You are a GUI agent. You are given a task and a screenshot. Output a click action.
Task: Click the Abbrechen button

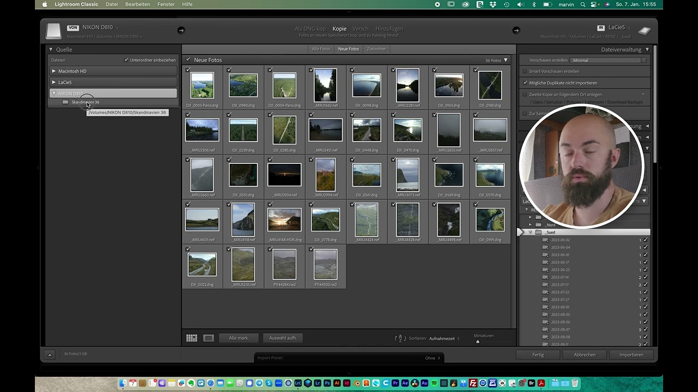[x=585, y=354]
